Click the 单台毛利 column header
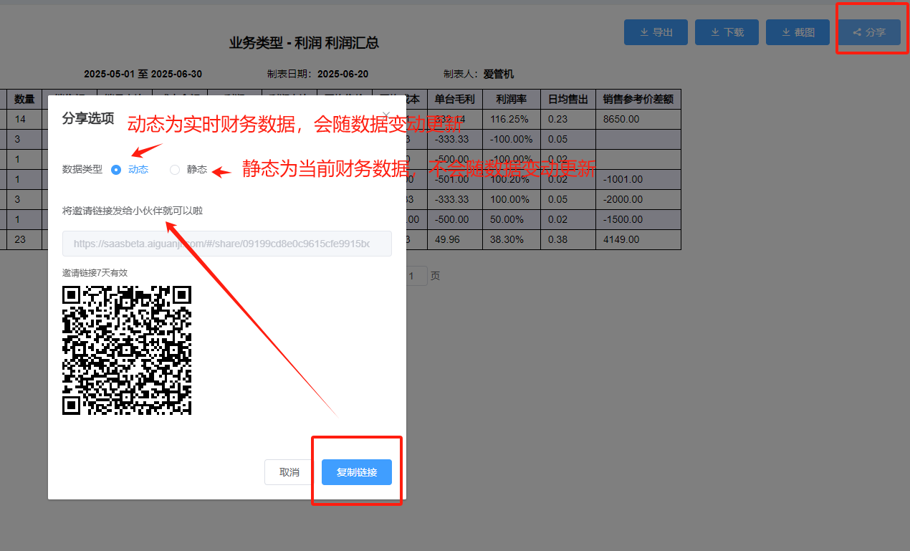This screenshot has height=551, width=910. pyautogui.click(x=455, y=99)
